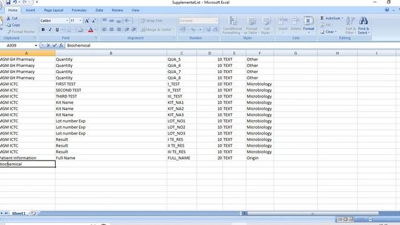Screen dimensions: 400x225
Task: Decrease cell indent
Action: (127, 29)
